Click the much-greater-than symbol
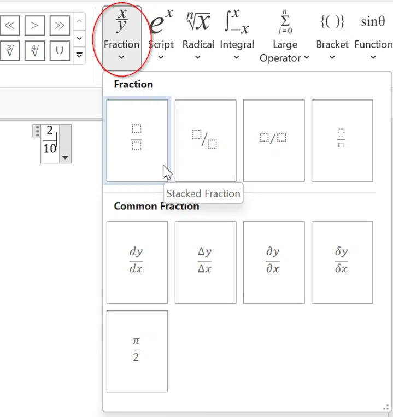The image size is (393, 417). pos(60,26)
